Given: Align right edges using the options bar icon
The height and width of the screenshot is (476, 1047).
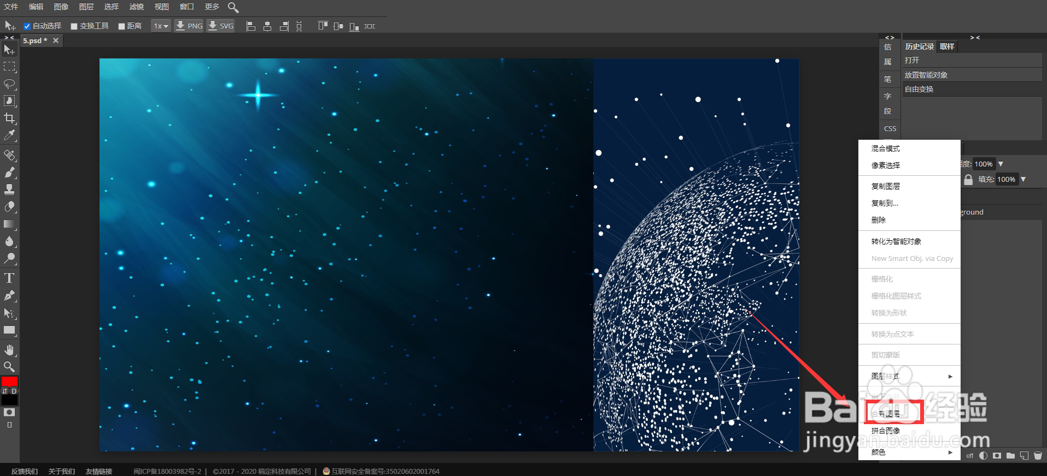Looking at the screenshot, I should [x=284, y=26].
